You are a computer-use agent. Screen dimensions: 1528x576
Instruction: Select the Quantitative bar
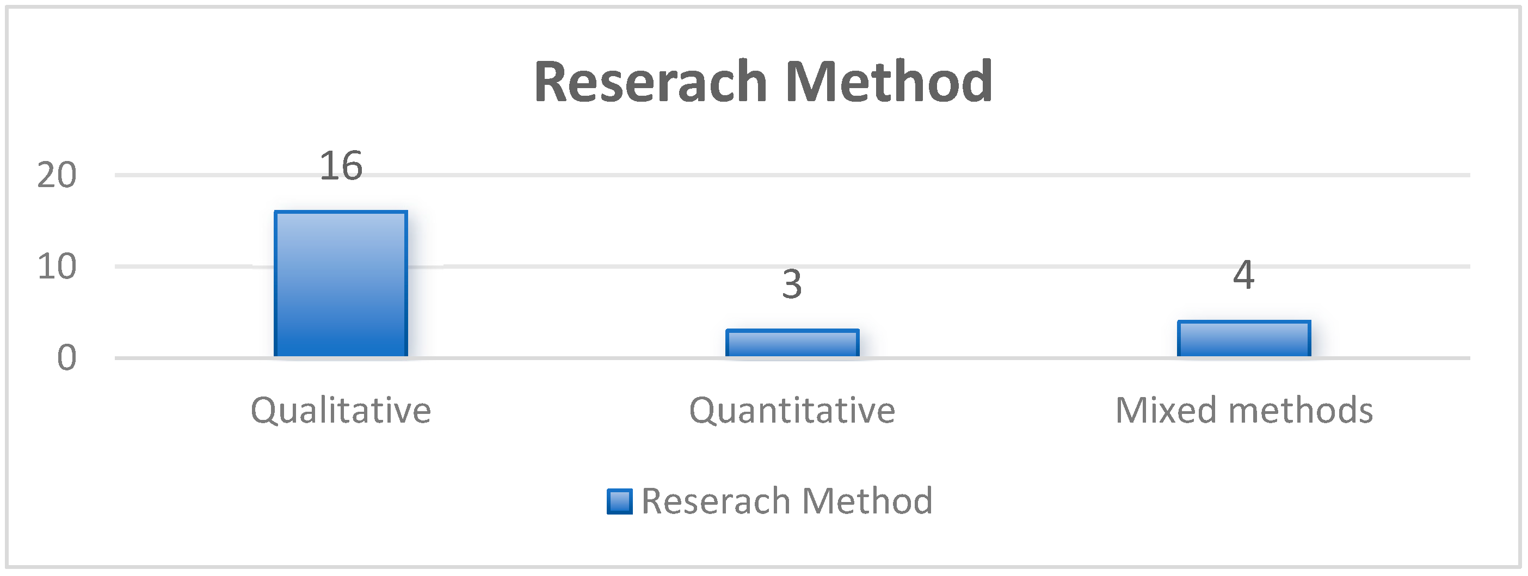tap(792, 343)
